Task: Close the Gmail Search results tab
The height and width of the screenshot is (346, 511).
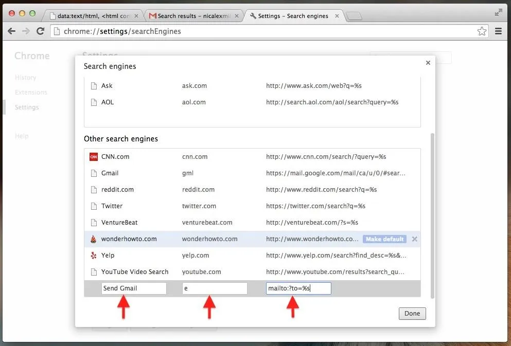Action: click(x=237, y=16)
